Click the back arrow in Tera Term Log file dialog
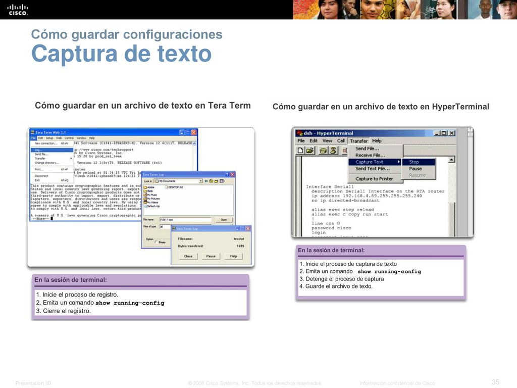Screen dimensions: 517x388 coord(206,181)
